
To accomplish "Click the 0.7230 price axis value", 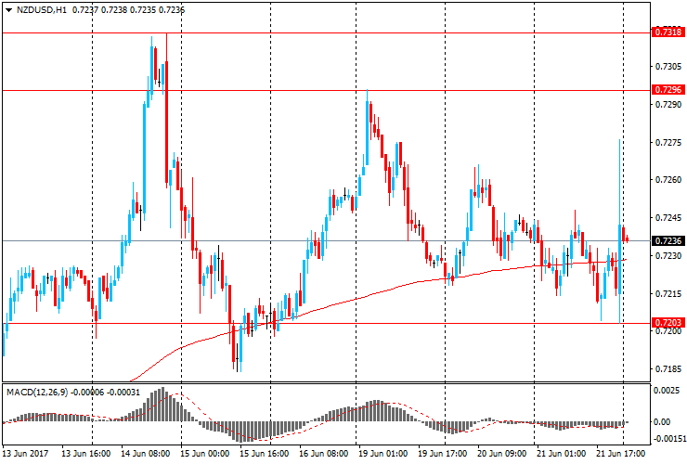I will [668, 255].
